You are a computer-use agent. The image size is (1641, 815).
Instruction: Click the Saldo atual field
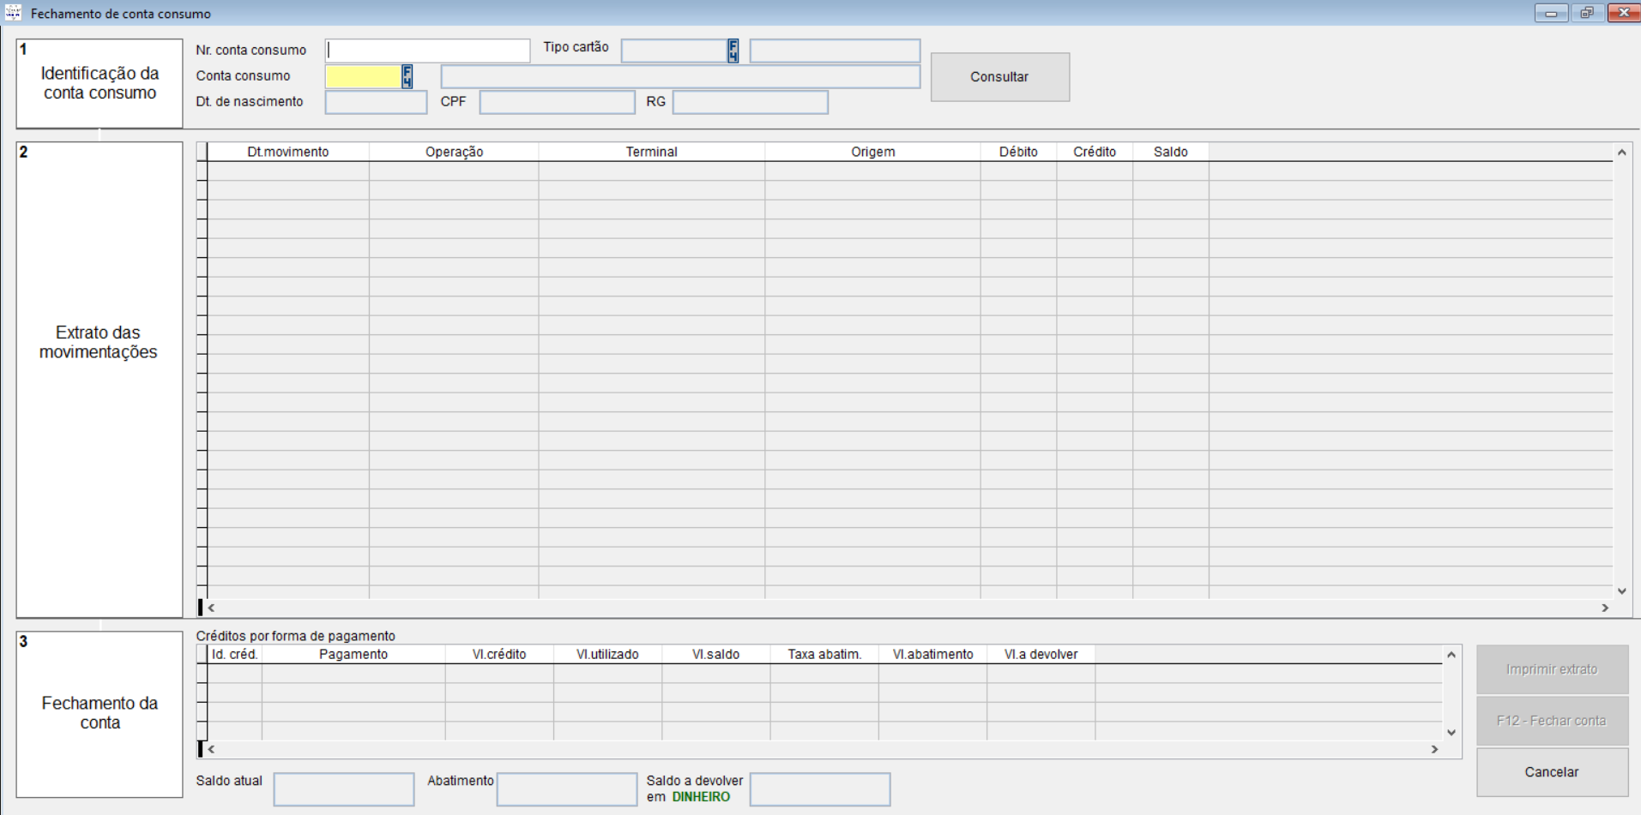343,789
